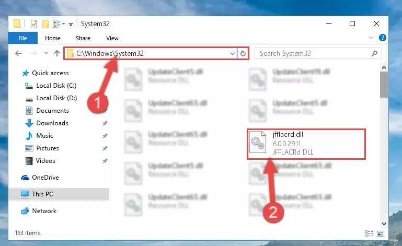
Task: Click the pin icon next to Music
Action: coord(105,136)
